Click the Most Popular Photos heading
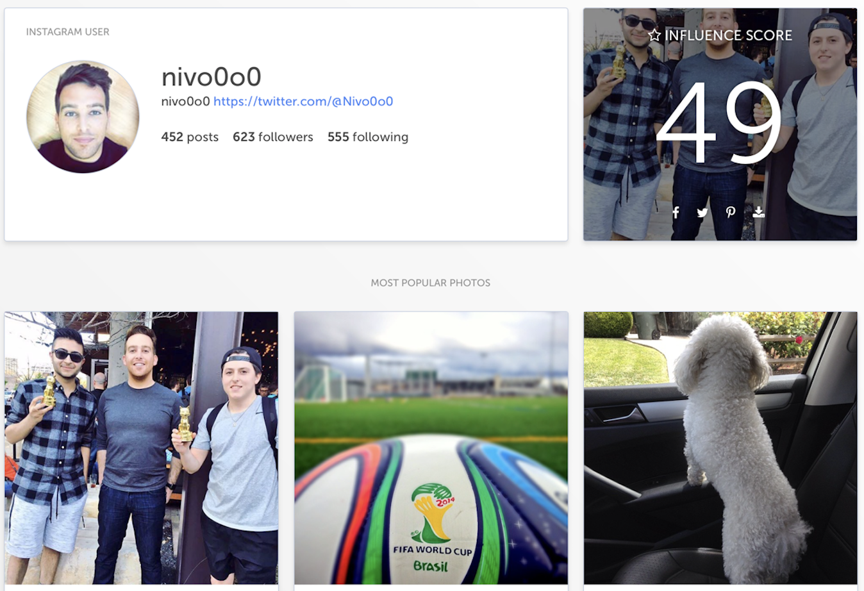 point(431,283)
